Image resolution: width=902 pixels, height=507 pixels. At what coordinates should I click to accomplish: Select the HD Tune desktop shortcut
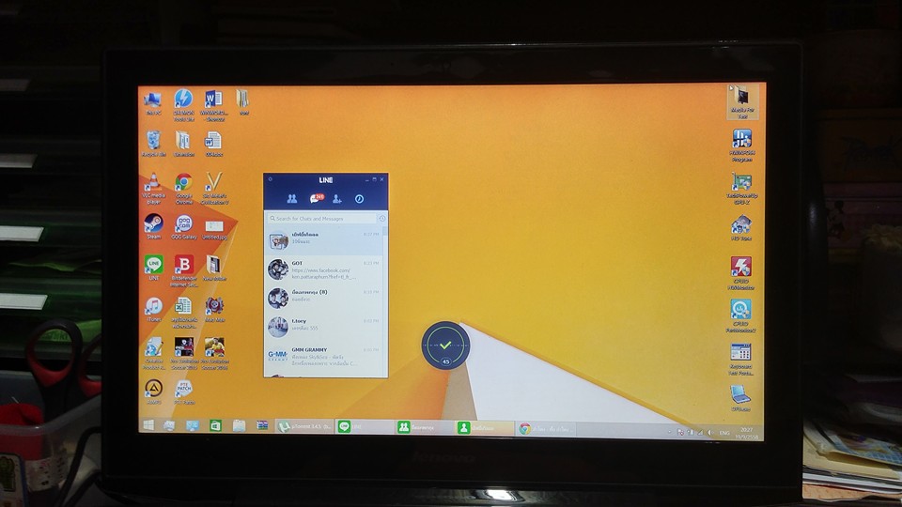click(741, 228)
